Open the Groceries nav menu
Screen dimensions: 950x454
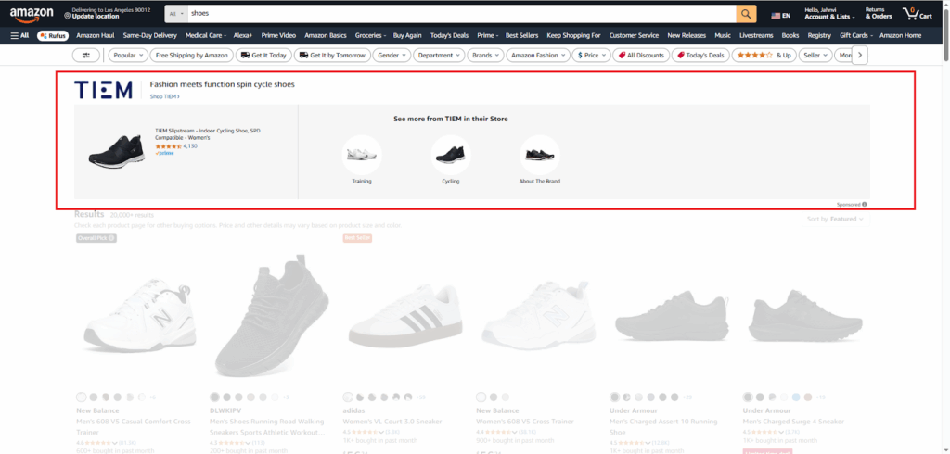(x=371, y=36)
